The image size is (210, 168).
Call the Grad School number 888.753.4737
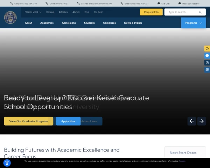point(136,3)
